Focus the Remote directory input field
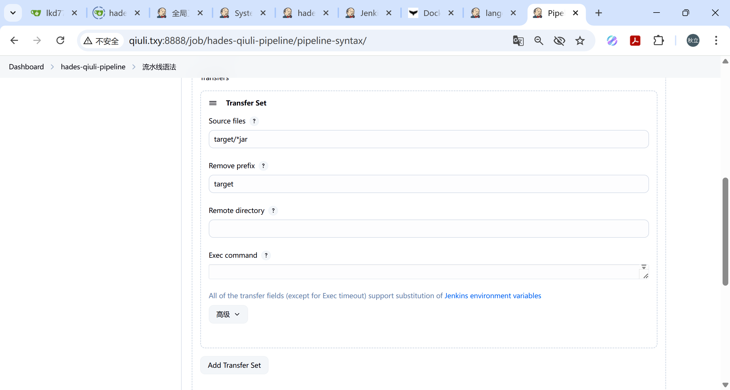 tap(429, 229)
